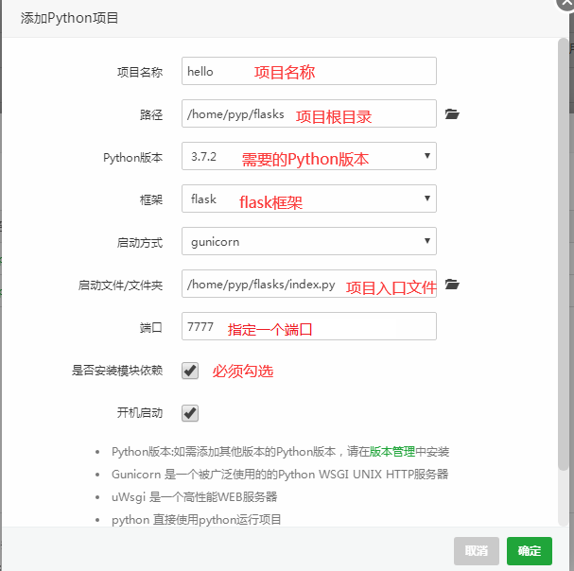Open folder browser next to the 路径 field
574x571 pixels.
click(x=452, y=113)
